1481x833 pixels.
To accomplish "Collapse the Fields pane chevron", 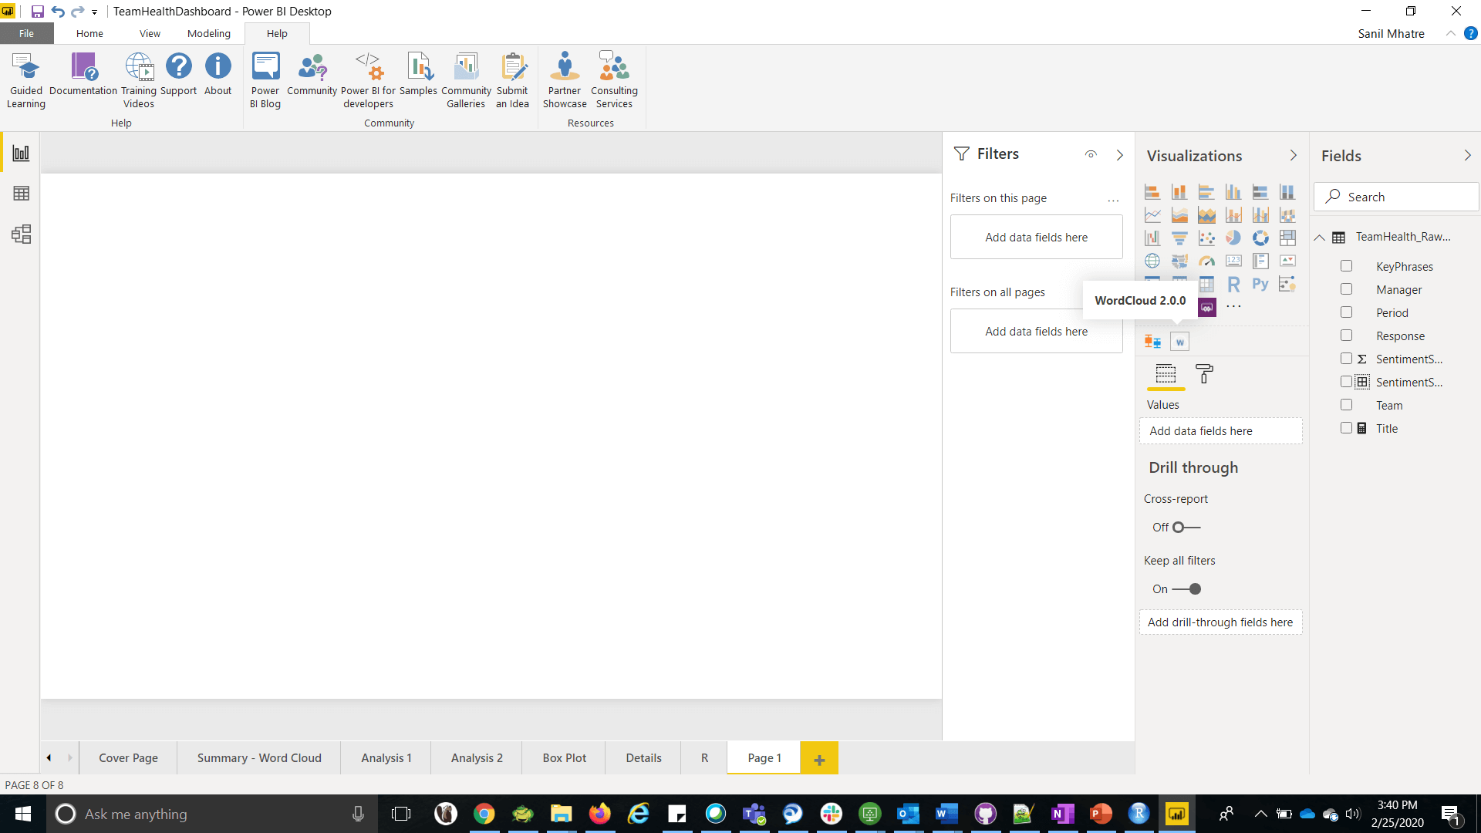I will [x=1467, y=156].
